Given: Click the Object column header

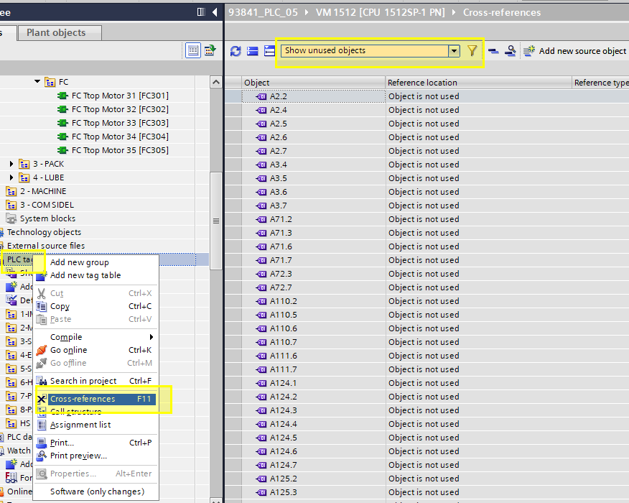Looking at the screenshot, I should (x=313, y=83).
